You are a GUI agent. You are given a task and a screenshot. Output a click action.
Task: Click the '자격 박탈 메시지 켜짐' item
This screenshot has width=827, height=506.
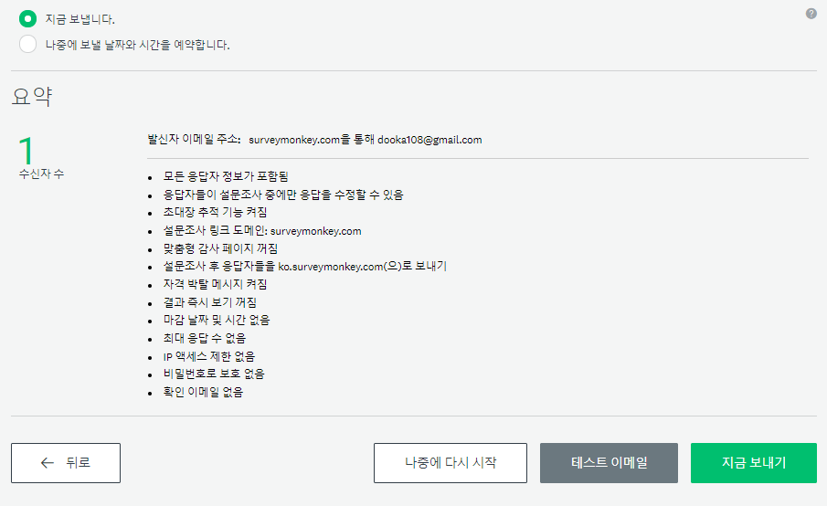tap(215, 285)
